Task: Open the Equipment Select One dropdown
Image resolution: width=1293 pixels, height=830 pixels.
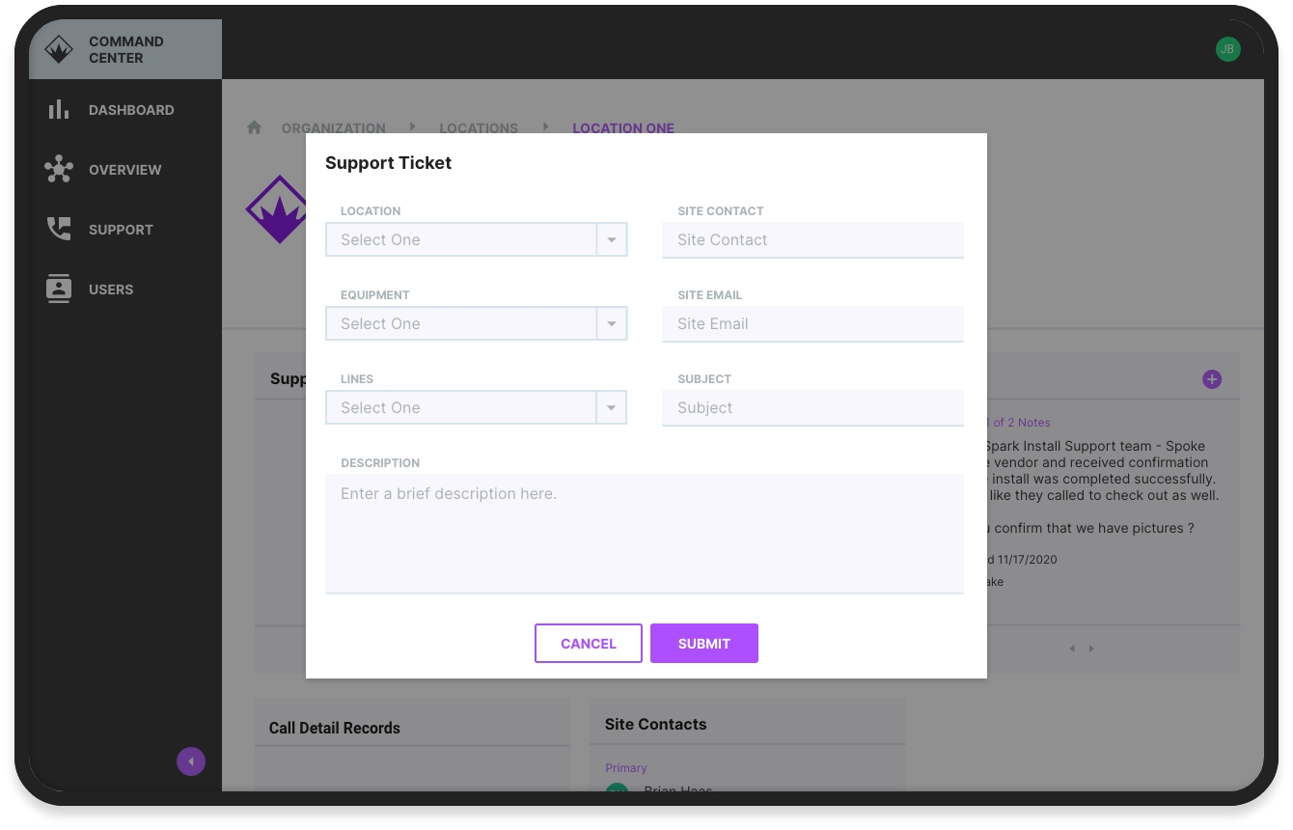Action: click(477, 323)
